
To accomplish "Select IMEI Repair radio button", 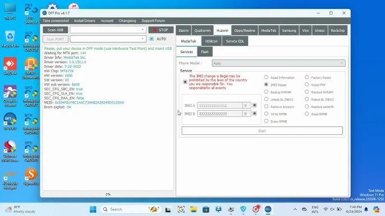I will [x=266, y=84].
